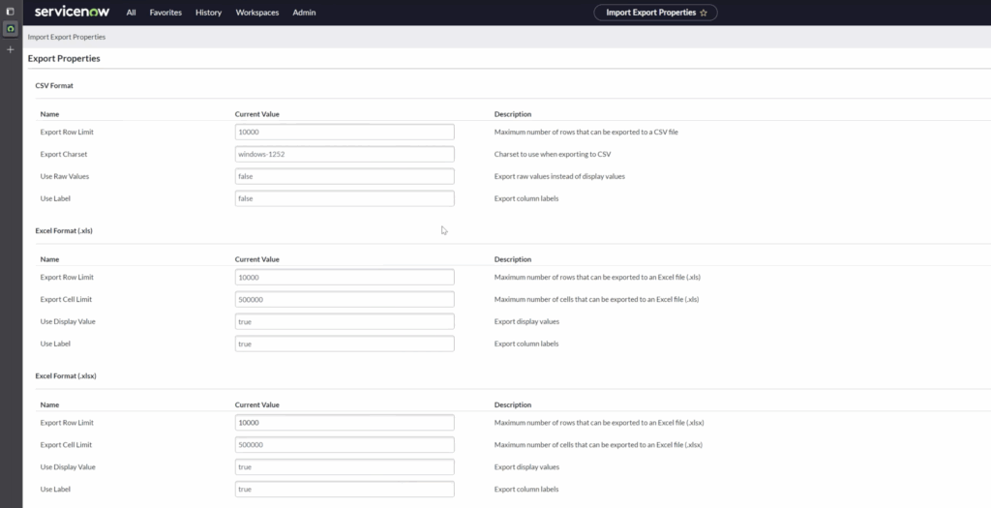991x508 pixels.
Task: Expand the Workspaces menu
Action: coord(258,13)
